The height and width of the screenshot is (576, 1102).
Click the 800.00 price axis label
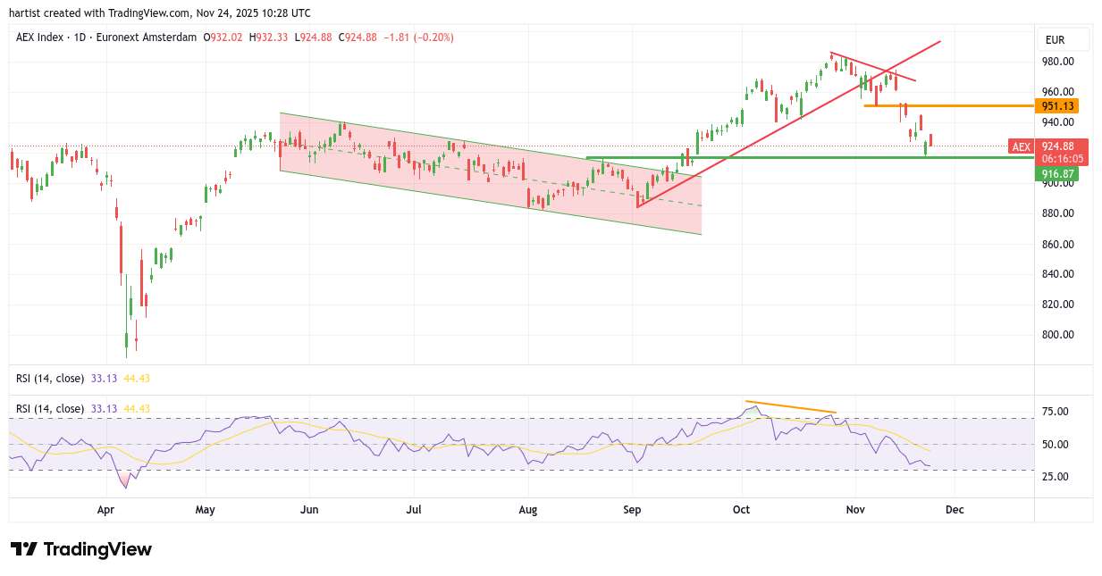[x=1056, y=335]
